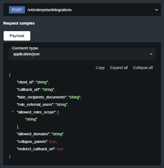Viewport: 164px width, 168px height.
Task: Click the Request samples heading
Action: coord(19,23)
